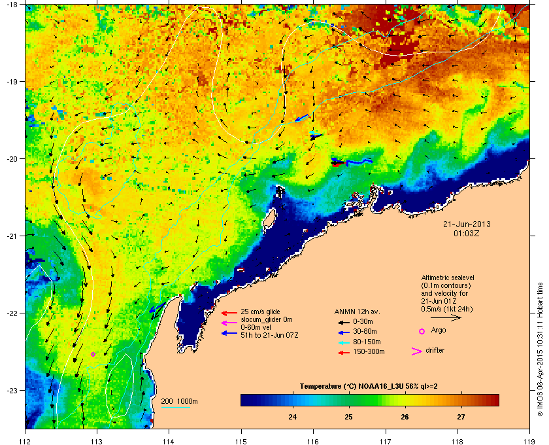The image size is (549, 445).
Task: Click the colorbar tick label 27
Action: coord(461,417)
